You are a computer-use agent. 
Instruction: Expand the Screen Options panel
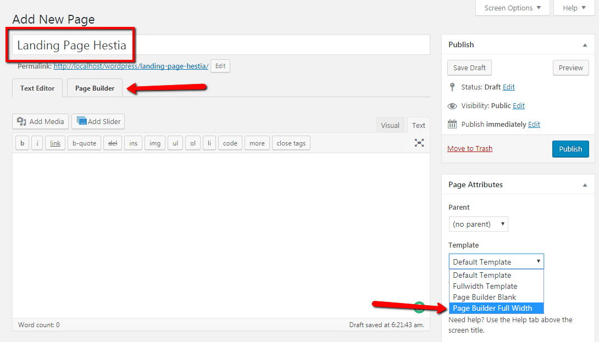512,8
